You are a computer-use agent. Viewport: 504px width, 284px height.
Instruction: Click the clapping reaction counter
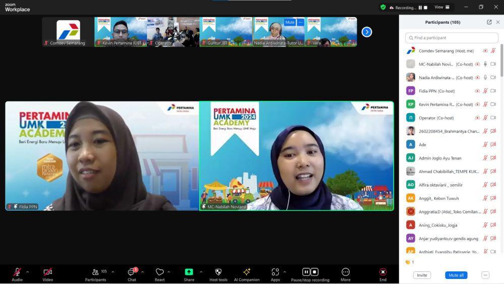[x=410, y=262]
